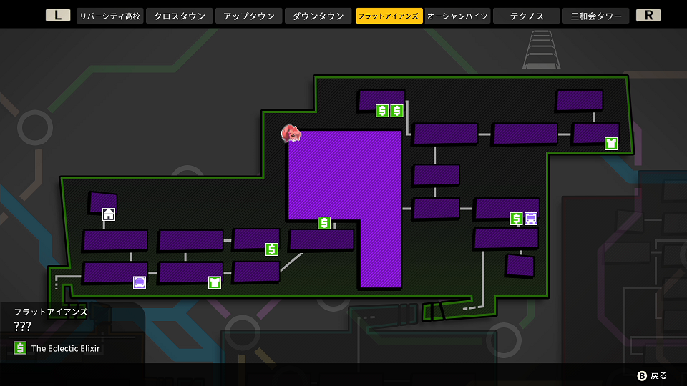Select the right of the two adjacent top shop icons

(397, 111)
